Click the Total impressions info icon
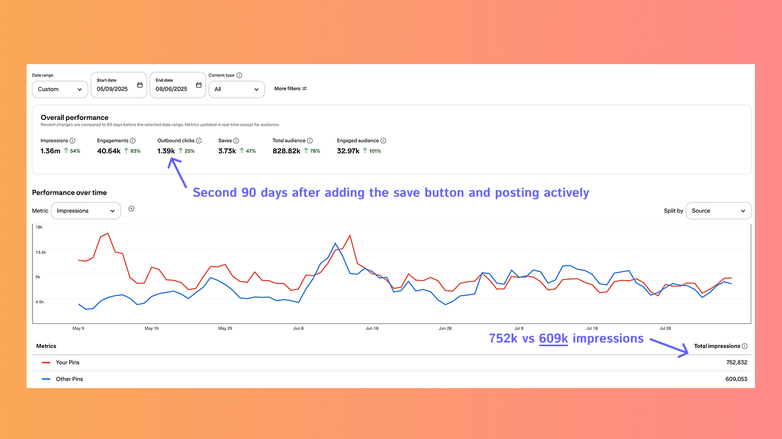The height and width of the screenshot is (439, 782). pos(744,346)
